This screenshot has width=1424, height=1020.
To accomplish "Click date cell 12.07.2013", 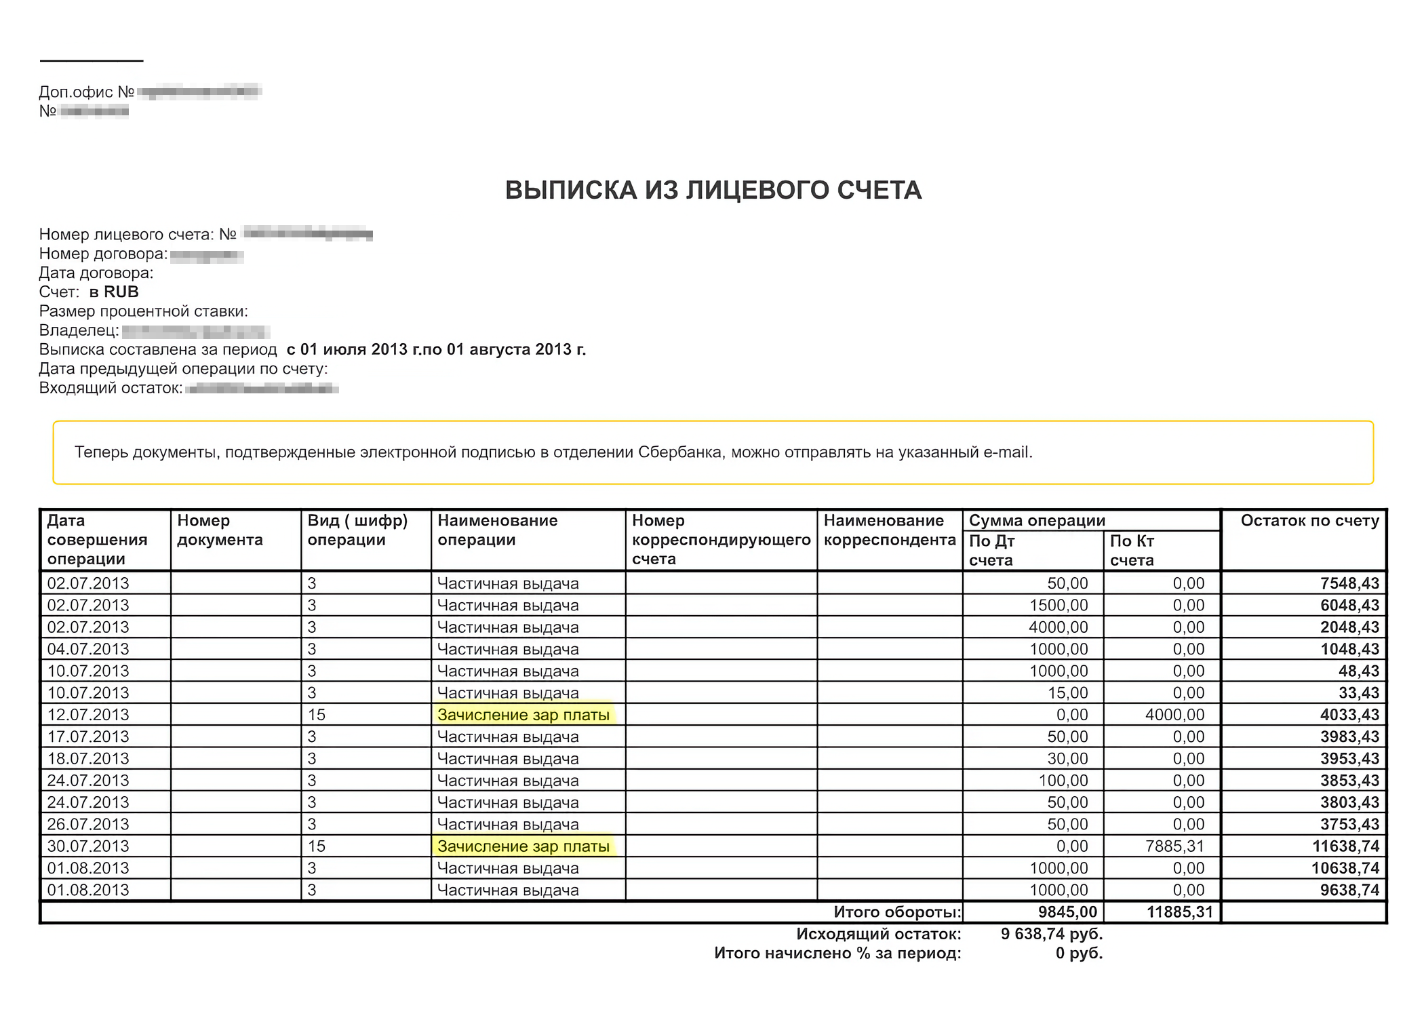I will tap(87, 715).
